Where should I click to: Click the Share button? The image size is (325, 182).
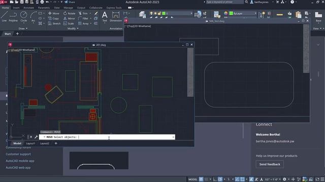70,2
